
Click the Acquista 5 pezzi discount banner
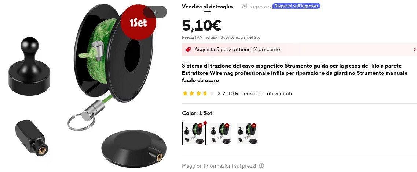299,50
